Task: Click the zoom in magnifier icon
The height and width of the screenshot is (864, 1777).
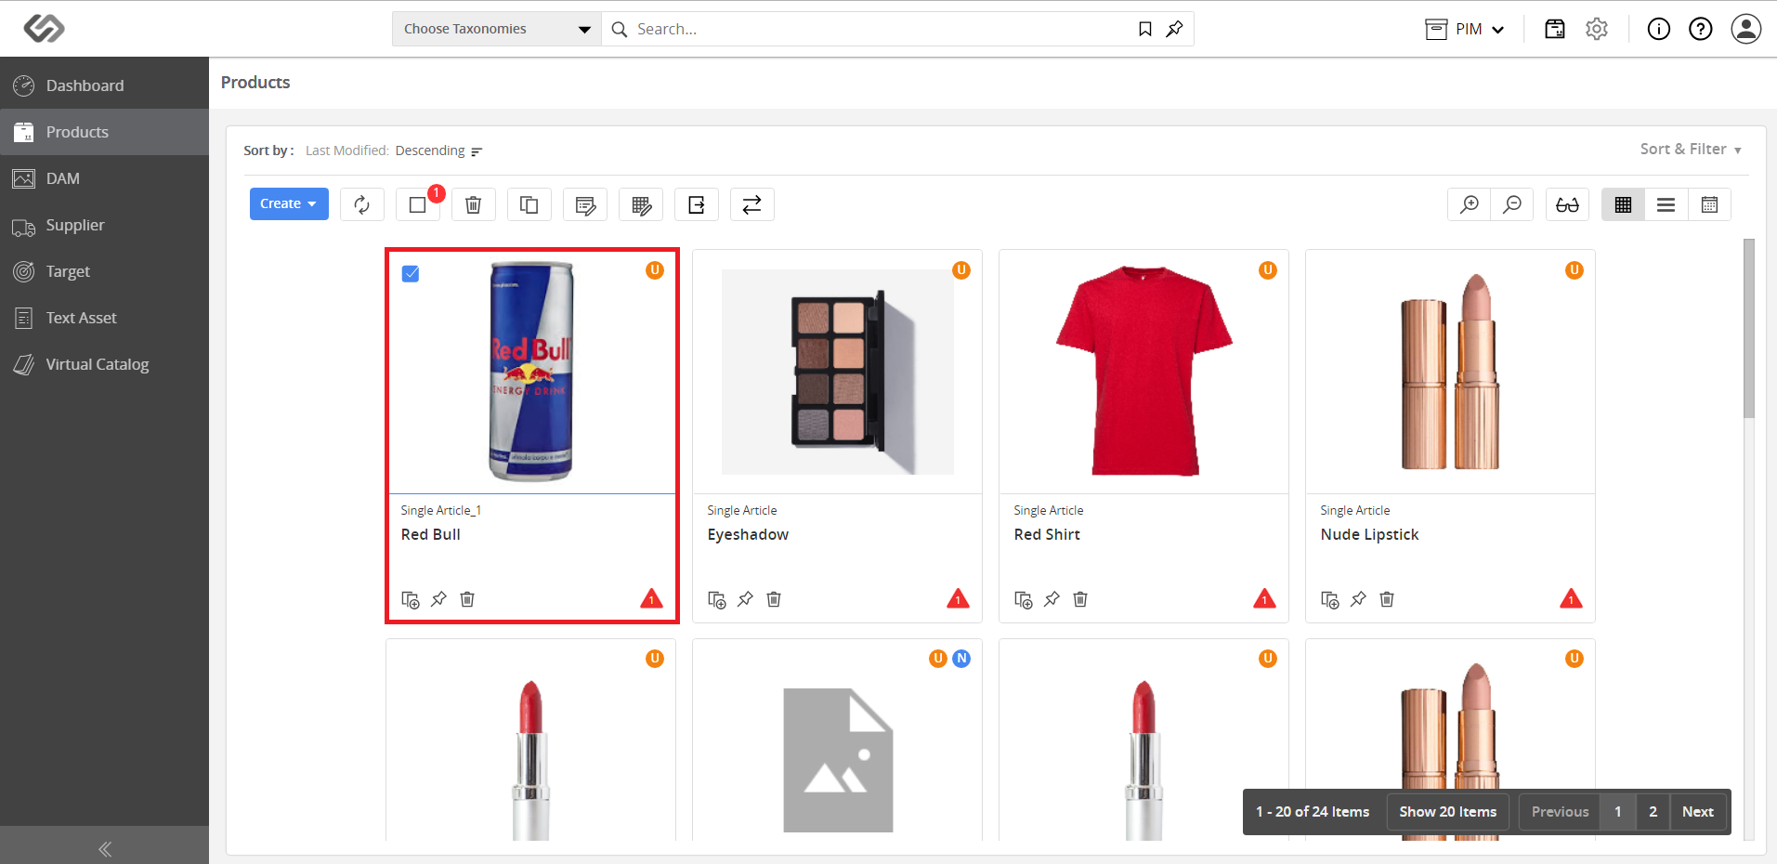Action: (x=1470, y=204)
